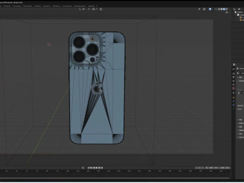This screenshot has width=244, height=183.
Task: Open the properties editor type menu
Action: pyautogui.click(x=234, y=65)
